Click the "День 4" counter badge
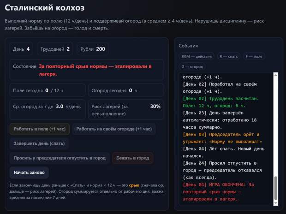The image size is (286, 214). pyautogui.click(x=22, y=49)
